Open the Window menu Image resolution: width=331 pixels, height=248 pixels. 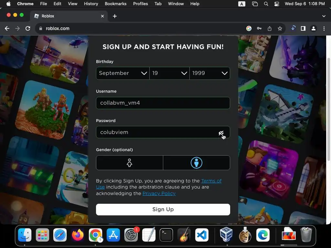pyautogui.click(x=176, y=4)
